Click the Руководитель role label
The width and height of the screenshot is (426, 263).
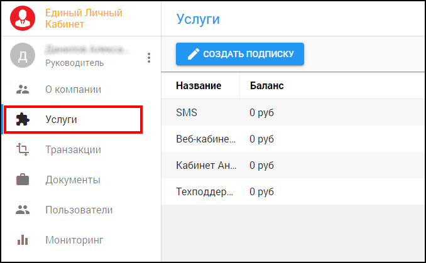coord(75,63)
